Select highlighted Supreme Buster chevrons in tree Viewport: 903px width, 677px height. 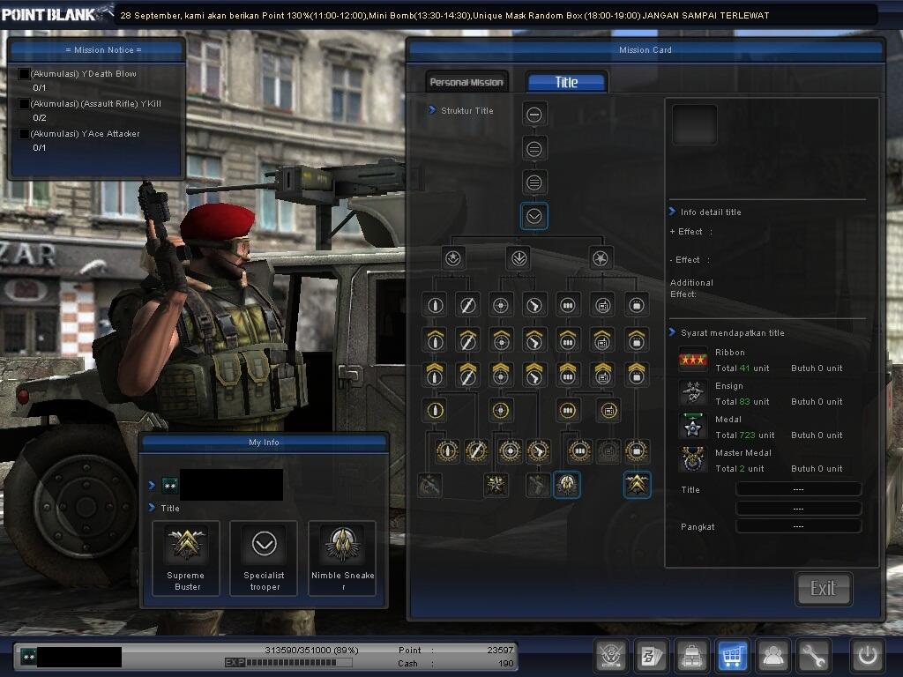(637, 485)
